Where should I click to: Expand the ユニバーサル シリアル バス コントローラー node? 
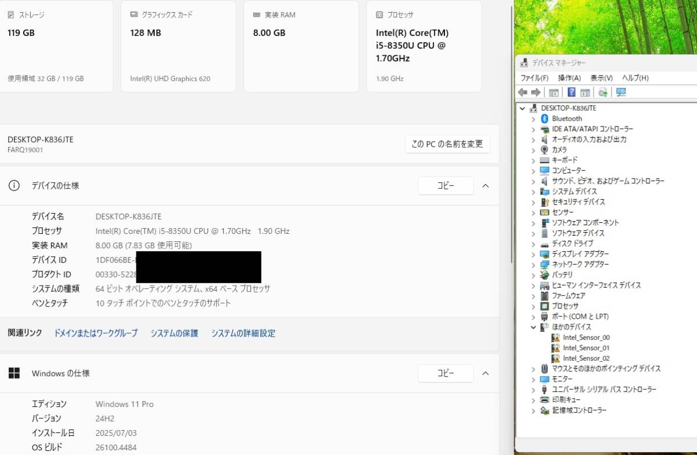533,389
